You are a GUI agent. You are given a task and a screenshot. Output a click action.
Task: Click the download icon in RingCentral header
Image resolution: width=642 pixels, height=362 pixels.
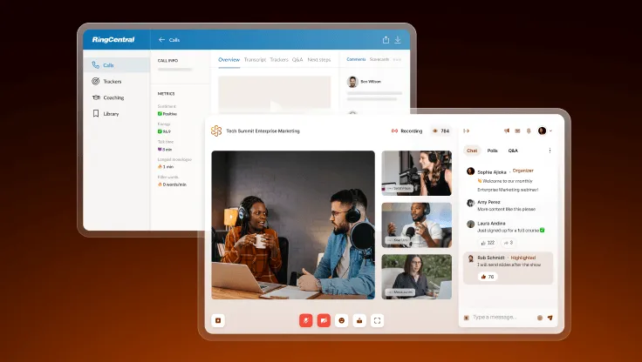tap(398, 40)
